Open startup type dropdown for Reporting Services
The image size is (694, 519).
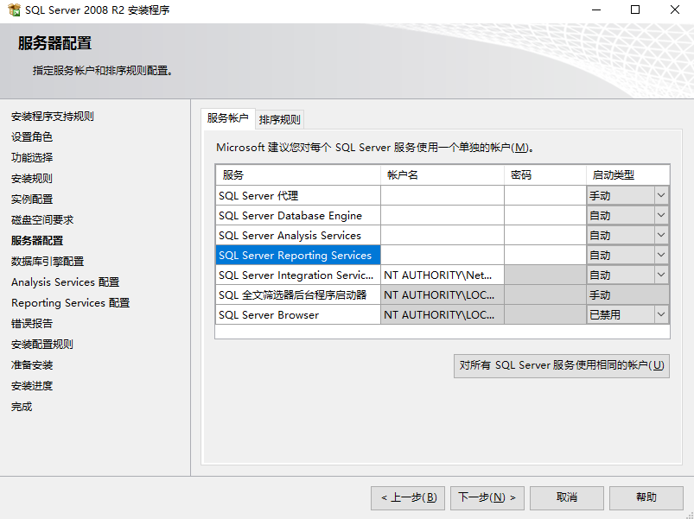pos(661,255)
